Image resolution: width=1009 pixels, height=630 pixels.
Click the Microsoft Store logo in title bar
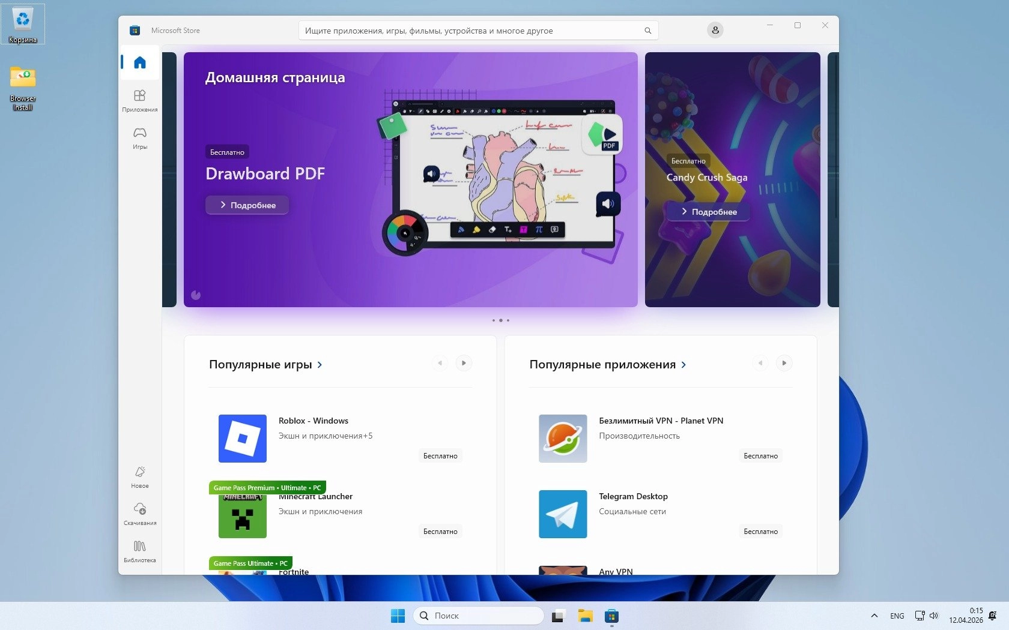click(135, 31)
